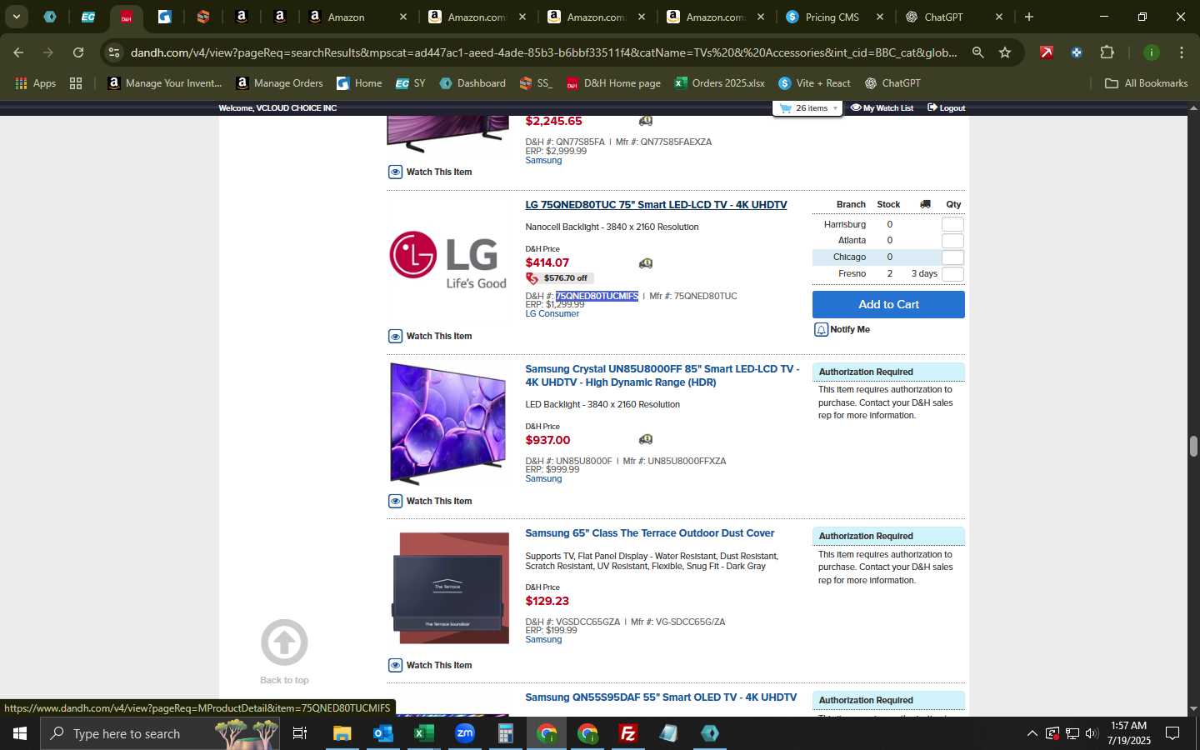Open the new tab plus button
This screenshot has width=1200, height=750.
(x=1029, y=17)
